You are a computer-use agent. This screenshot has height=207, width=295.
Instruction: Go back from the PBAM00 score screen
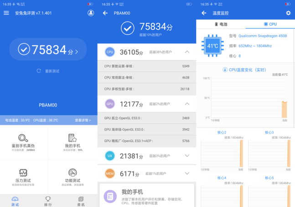tap(105, 13)
